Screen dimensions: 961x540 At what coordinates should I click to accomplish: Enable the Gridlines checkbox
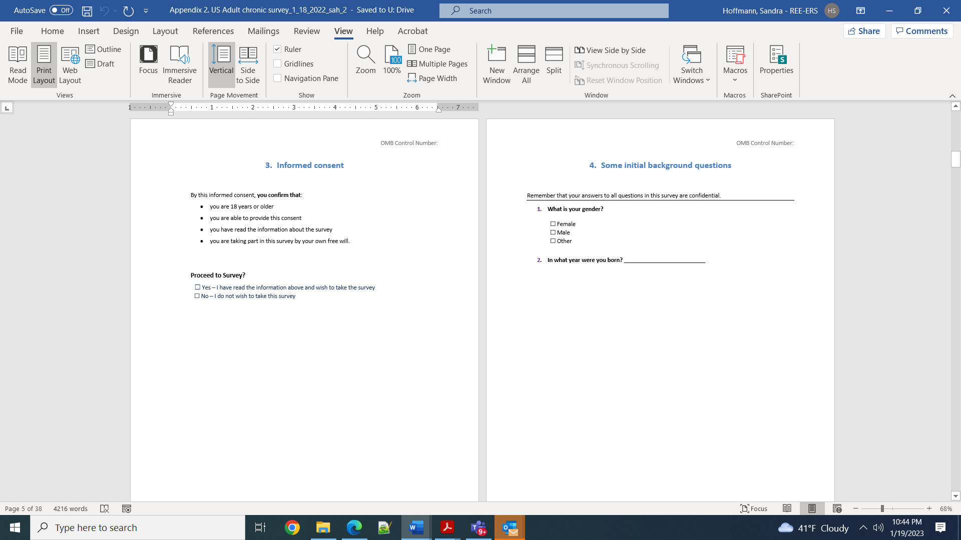[x=277, y=63]
